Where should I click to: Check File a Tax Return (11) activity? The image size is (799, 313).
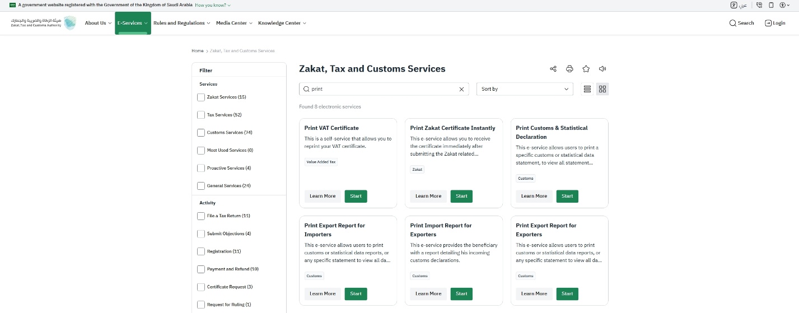click(201, 216)
